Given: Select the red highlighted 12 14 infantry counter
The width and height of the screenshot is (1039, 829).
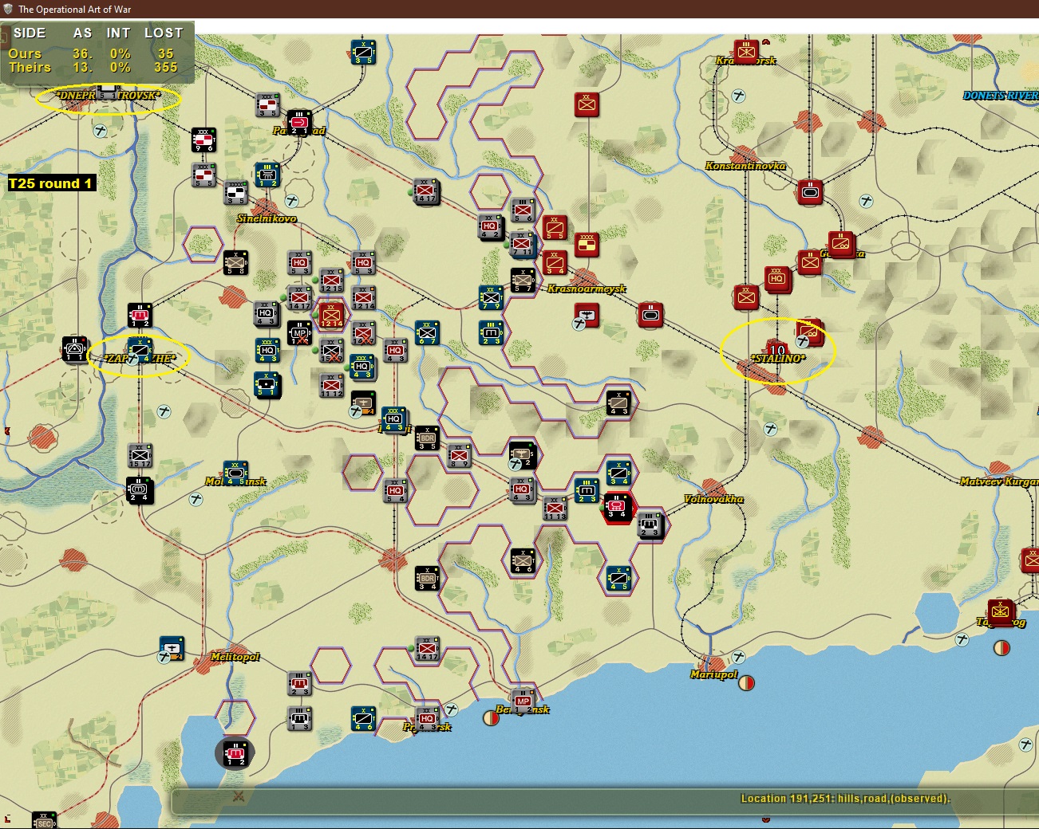Looking at the screenshot, I should click(331, 314).
